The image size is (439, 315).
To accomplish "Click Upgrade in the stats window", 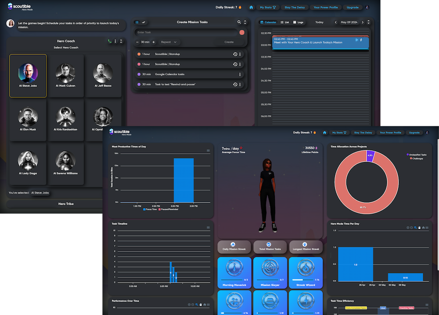I will click(x=414, y=133).
